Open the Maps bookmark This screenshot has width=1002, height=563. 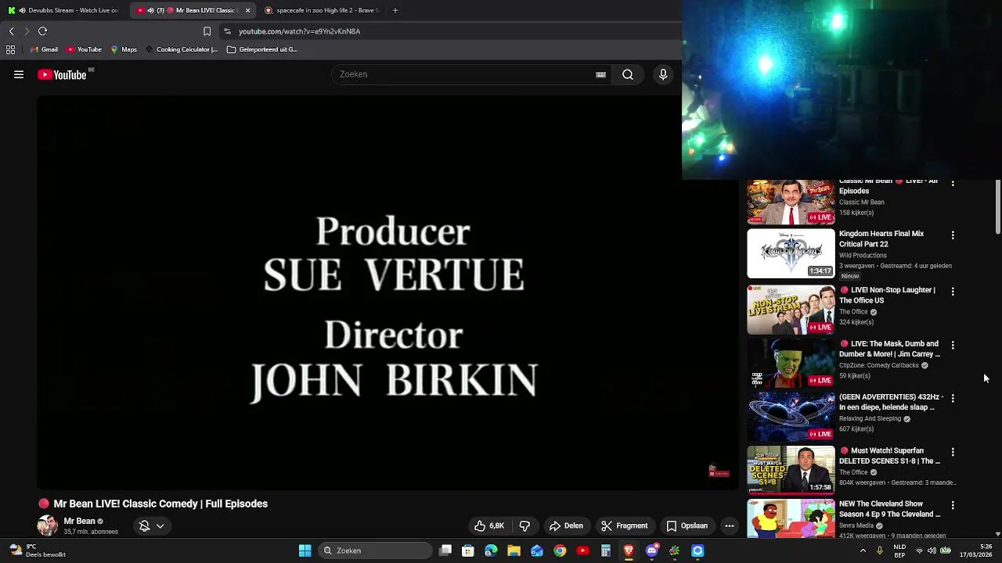tap(124, 49)
